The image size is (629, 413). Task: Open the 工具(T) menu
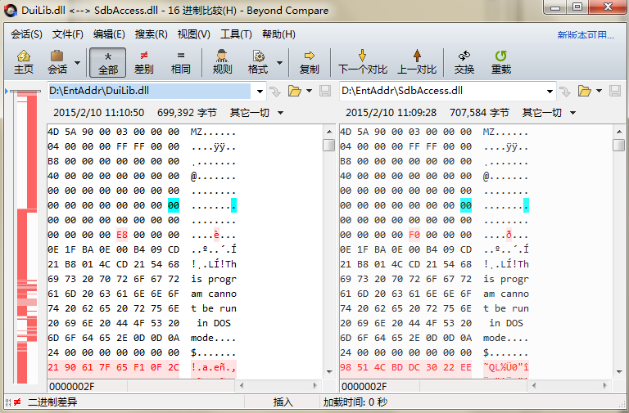[236, 34]
